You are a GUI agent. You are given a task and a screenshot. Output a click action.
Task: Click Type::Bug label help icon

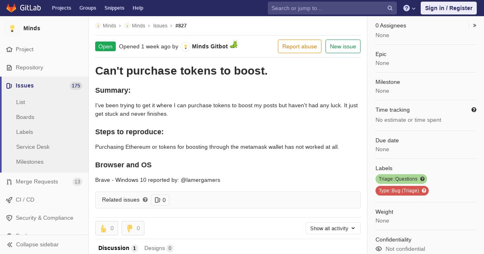[424, 191]
